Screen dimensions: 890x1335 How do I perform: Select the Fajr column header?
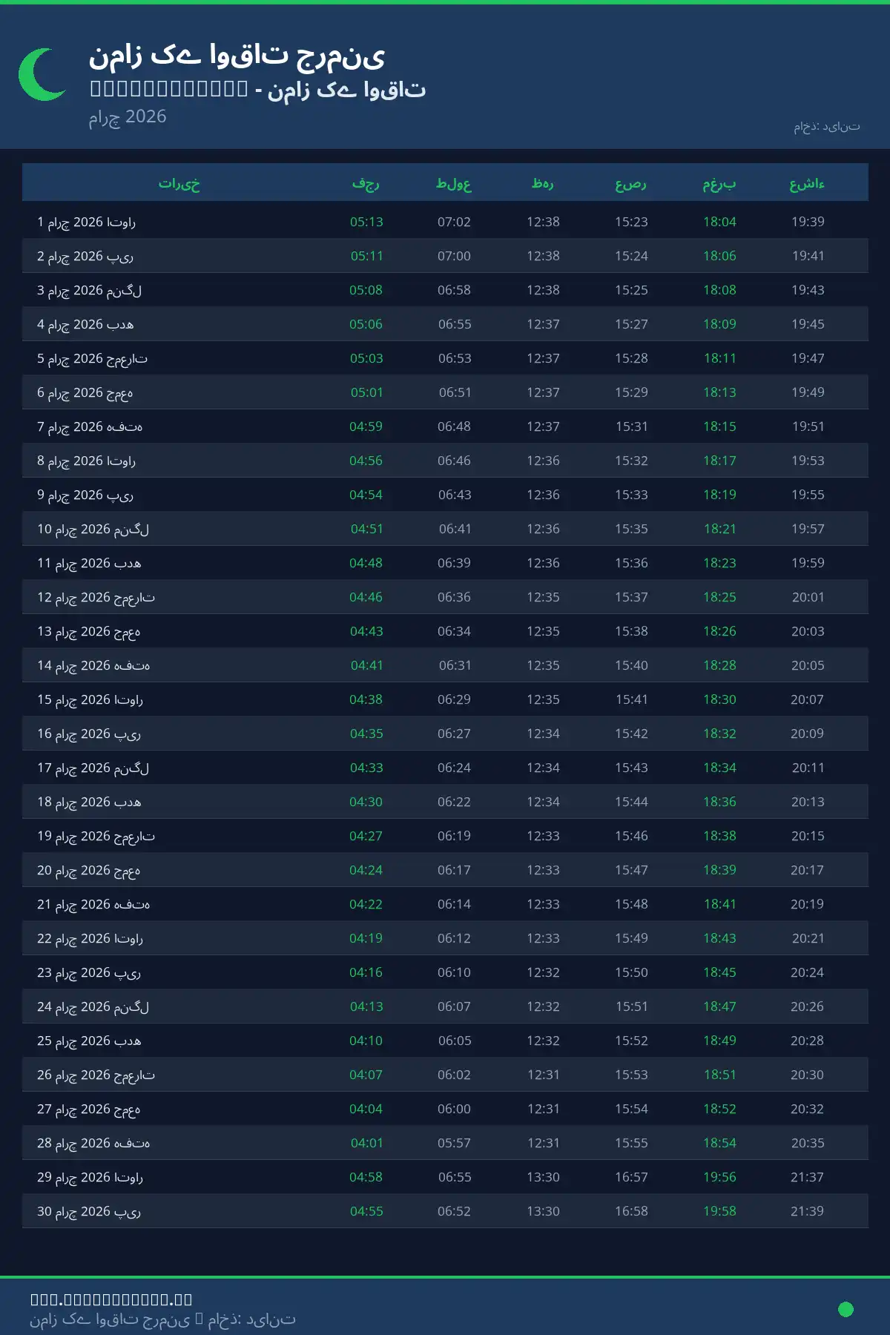pyautogui.click(x=366, y=183)
